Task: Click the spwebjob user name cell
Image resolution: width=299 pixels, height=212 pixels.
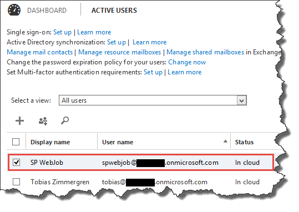Action: coord(160,163)
